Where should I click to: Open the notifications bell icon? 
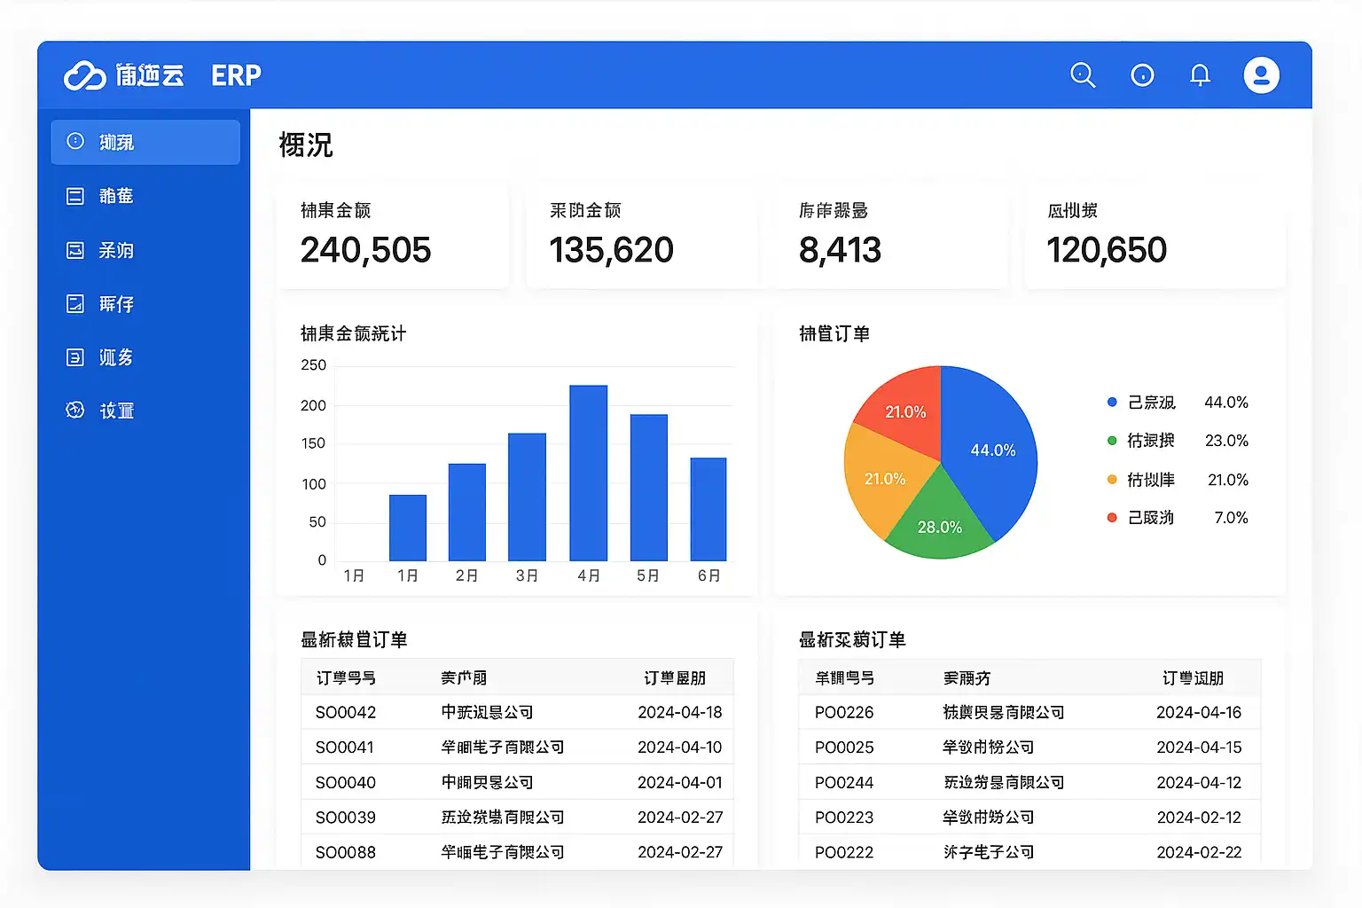coord(1200,75)
